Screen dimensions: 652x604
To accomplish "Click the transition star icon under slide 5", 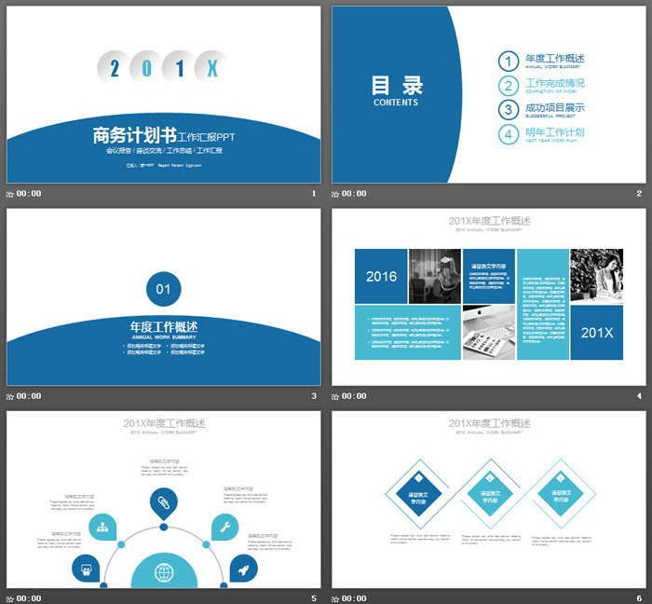I will tap(10, 599).
